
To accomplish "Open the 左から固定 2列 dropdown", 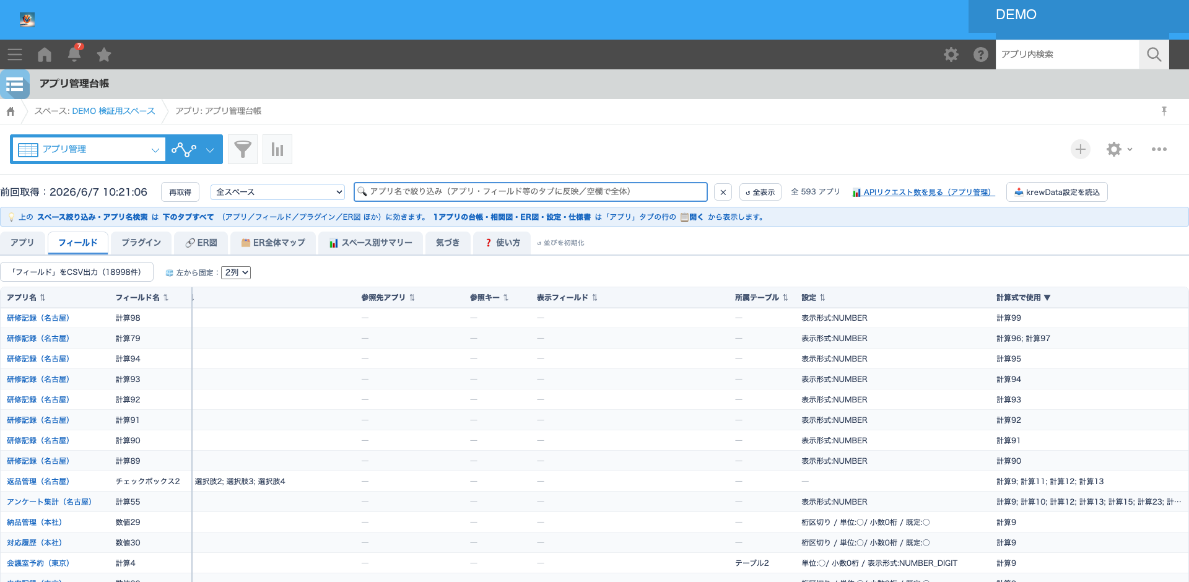I will pyautogui.click(x=236, y=272).
